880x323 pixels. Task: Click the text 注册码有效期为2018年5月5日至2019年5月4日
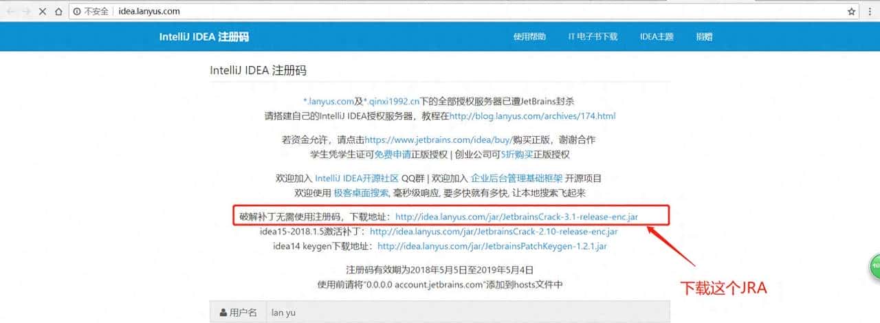tap(439, 269)
